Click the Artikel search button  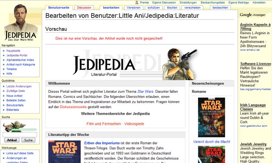coord(12,140)
